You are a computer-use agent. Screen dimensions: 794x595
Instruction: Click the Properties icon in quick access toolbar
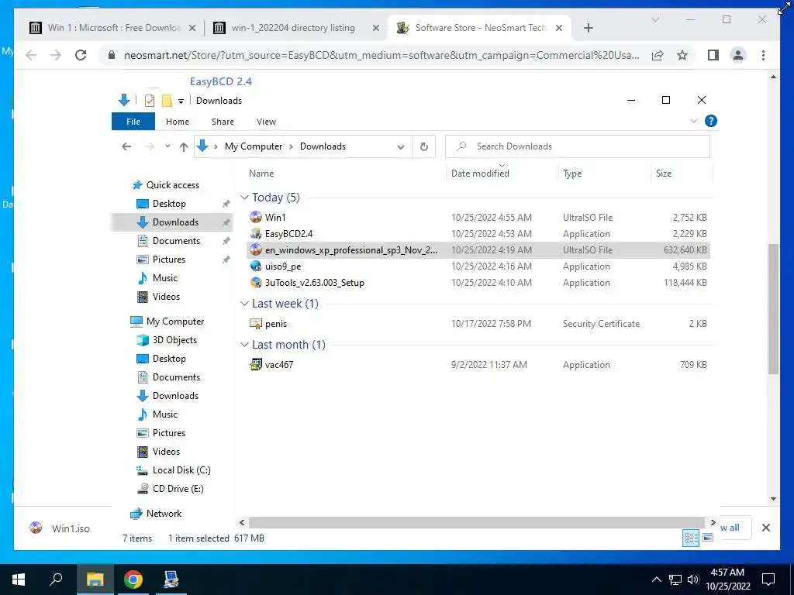pyautogui.click(x=150, y=100)
